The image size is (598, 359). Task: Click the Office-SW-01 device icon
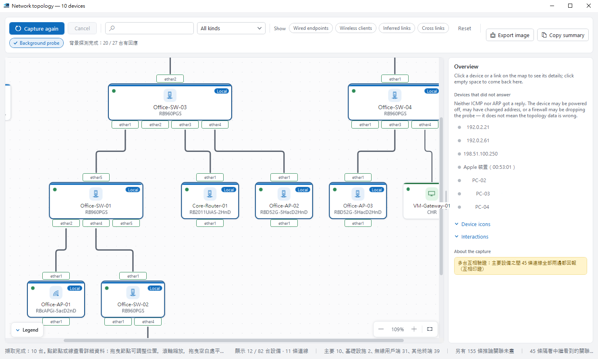(96, 194)
